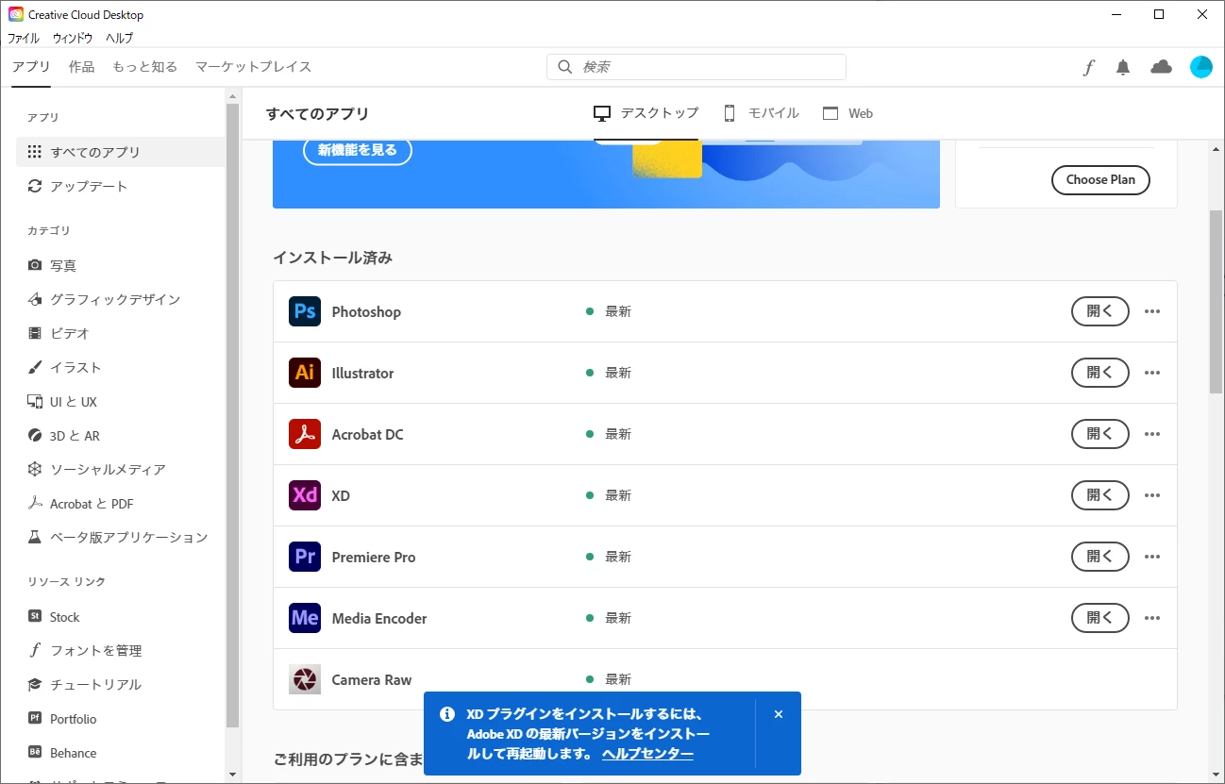This screenshot has height=784, width=1225.
Task: Click the Illustrator app icon
Action: [x=305, y=373]
